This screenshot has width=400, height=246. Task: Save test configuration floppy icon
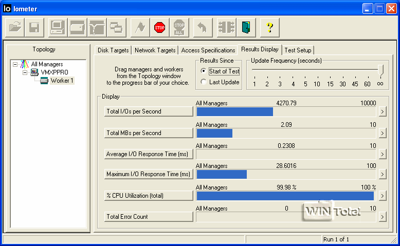34,27
